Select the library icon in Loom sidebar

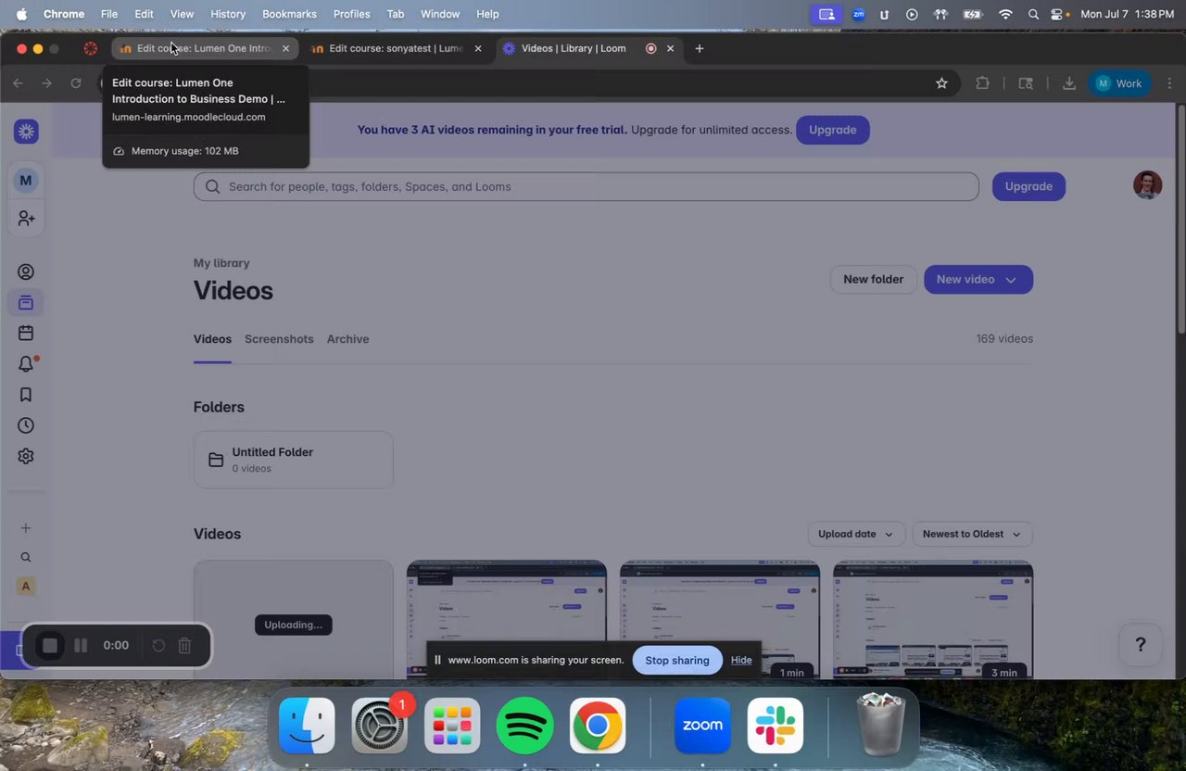26,303
